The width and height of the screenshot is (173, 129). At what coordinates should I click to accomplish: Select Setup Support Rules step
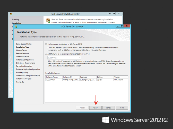coord(24,44)
